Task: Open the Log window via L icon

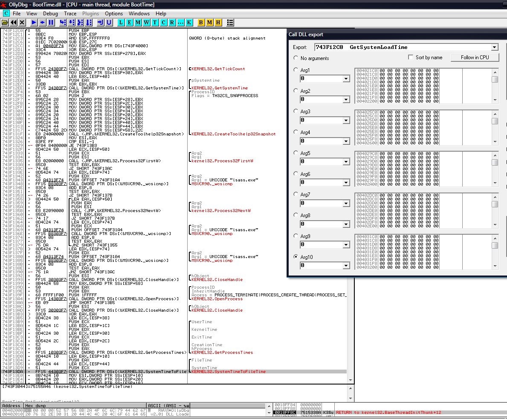Action: (121, 22)
